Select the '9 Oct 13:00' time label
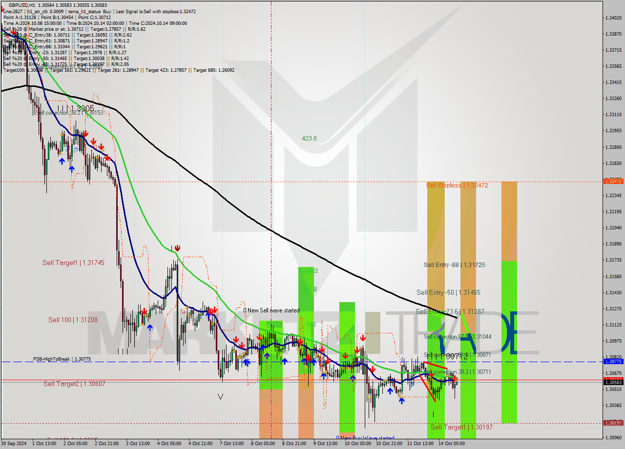 tap(325, 444)
